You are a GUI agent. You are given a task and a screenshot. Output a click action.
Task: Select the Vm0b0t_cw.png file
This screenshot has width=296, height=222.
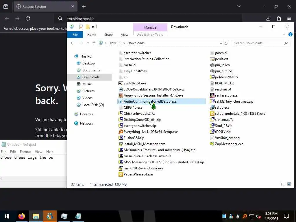tap(227, 138)
